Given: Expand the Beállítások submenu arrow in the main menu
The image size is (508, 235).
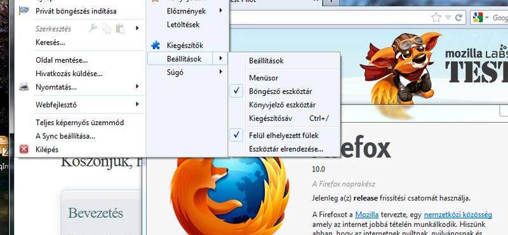Looking at the screenshot, I should (220, 58).
